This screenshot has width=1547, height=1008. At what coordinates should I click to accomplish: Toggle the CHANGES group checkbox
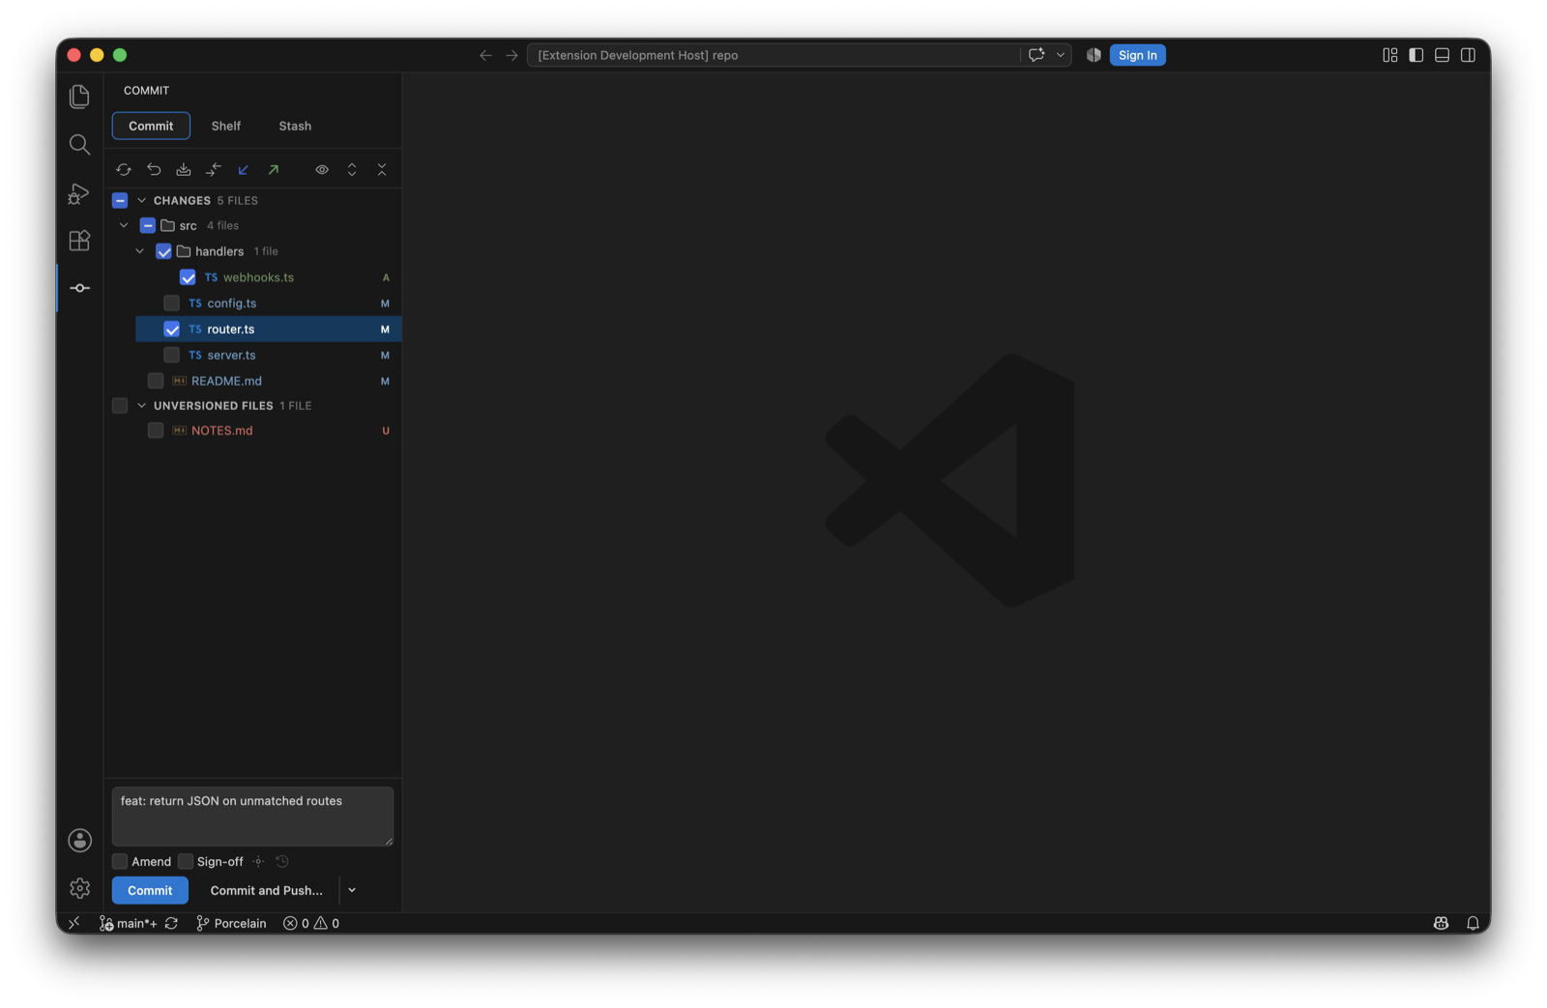pyautogui.click(x=120, y=201)
